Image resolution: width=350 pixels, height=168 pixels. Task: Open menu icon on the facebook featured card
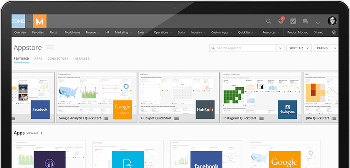pyautogui.click(x=13, y=119)
